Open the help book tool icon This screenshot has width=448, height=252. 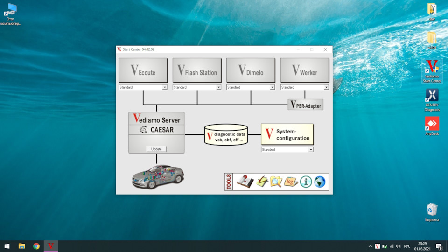pyautogui.click(x=245, y=182)
